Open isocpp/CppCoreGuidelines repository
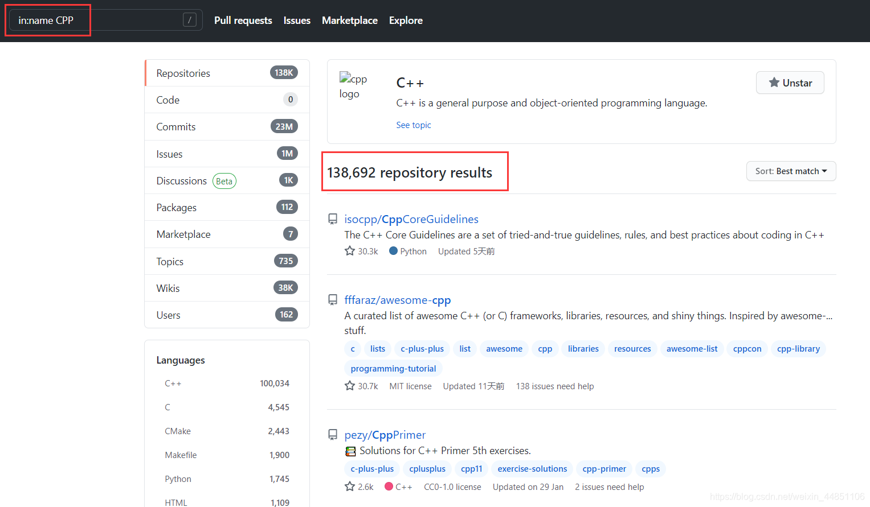 [411, 219]
